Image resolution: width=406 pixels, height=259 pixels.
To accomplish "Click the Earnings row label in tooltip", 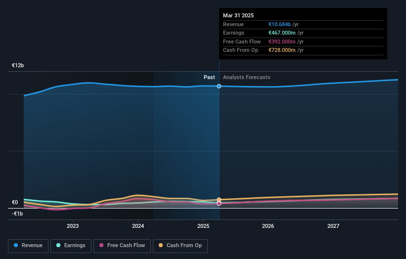I will tap(233, 33).
